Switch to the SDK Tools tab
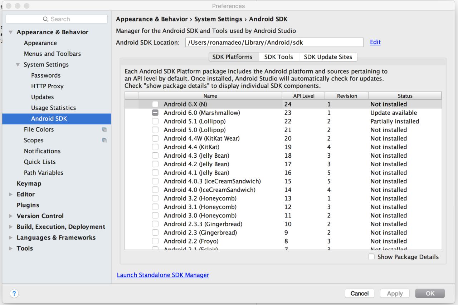The width and height of the screenshot is (458, 305). point(278,57)
